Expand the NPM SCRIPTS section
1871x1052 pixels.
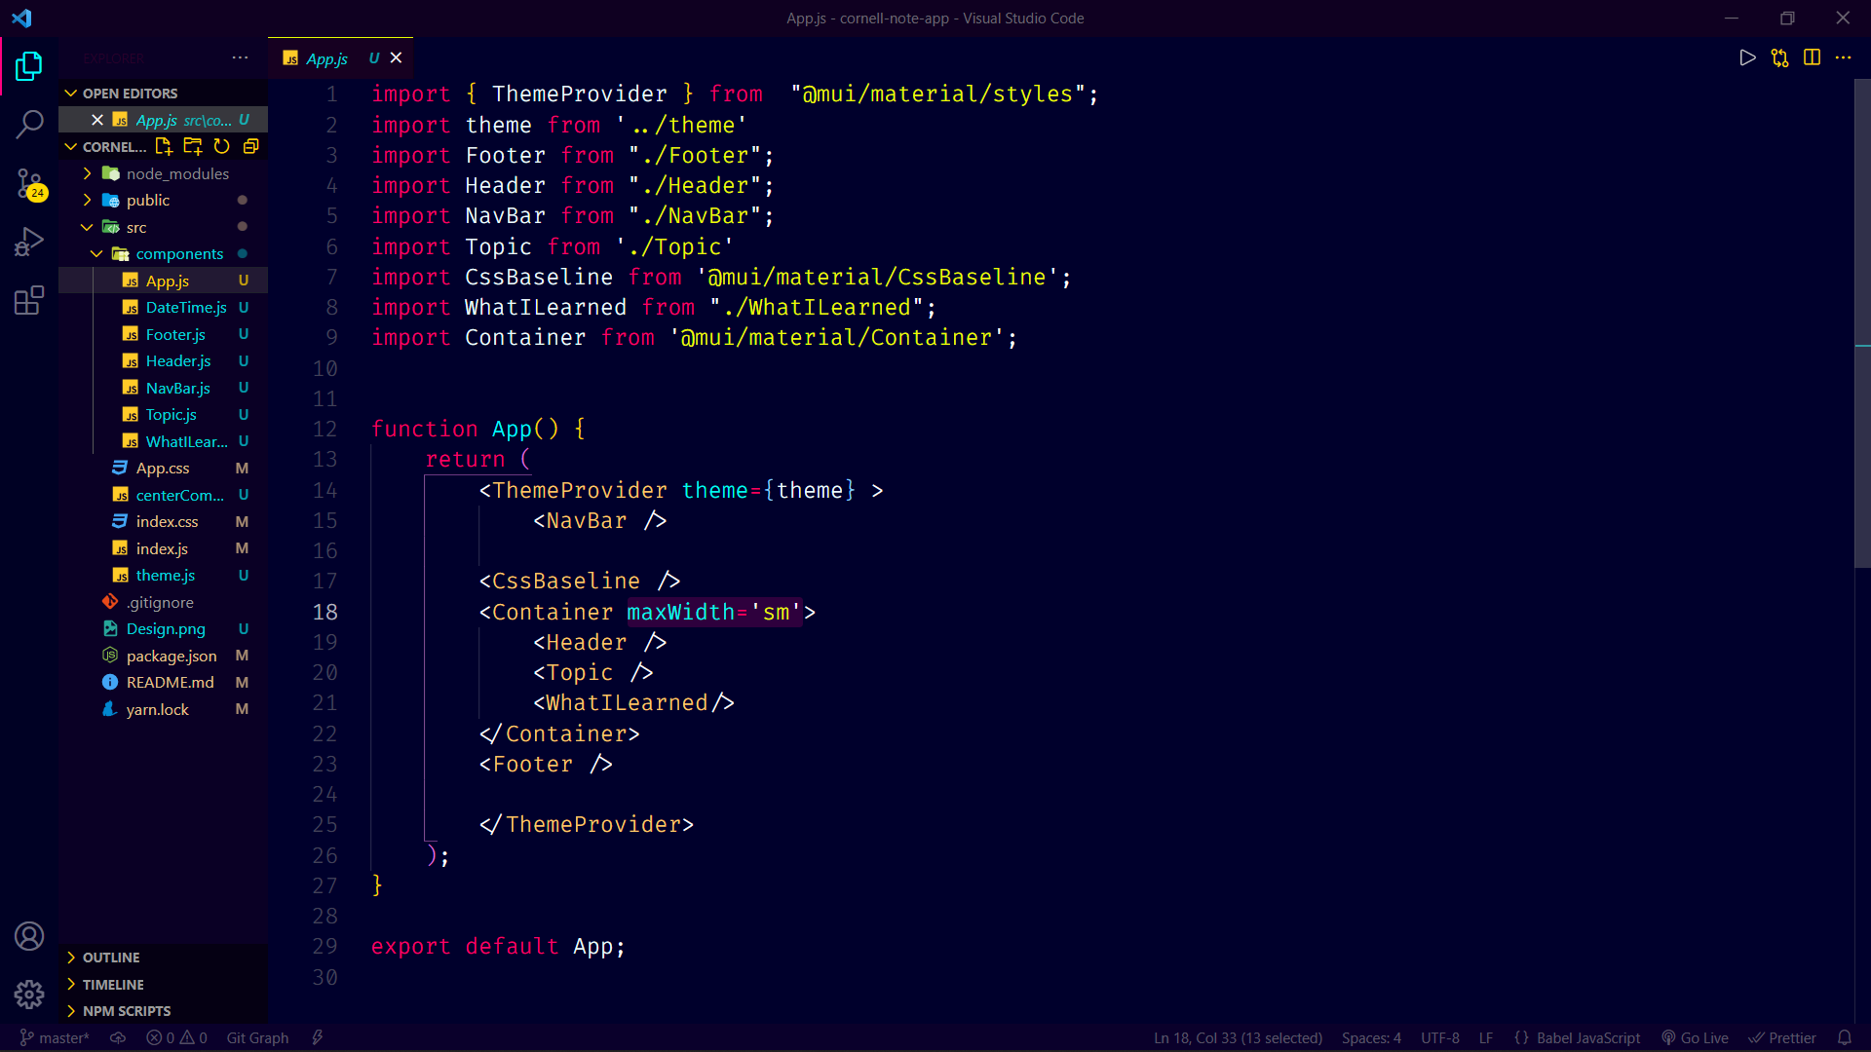(x=126, y=1011)
